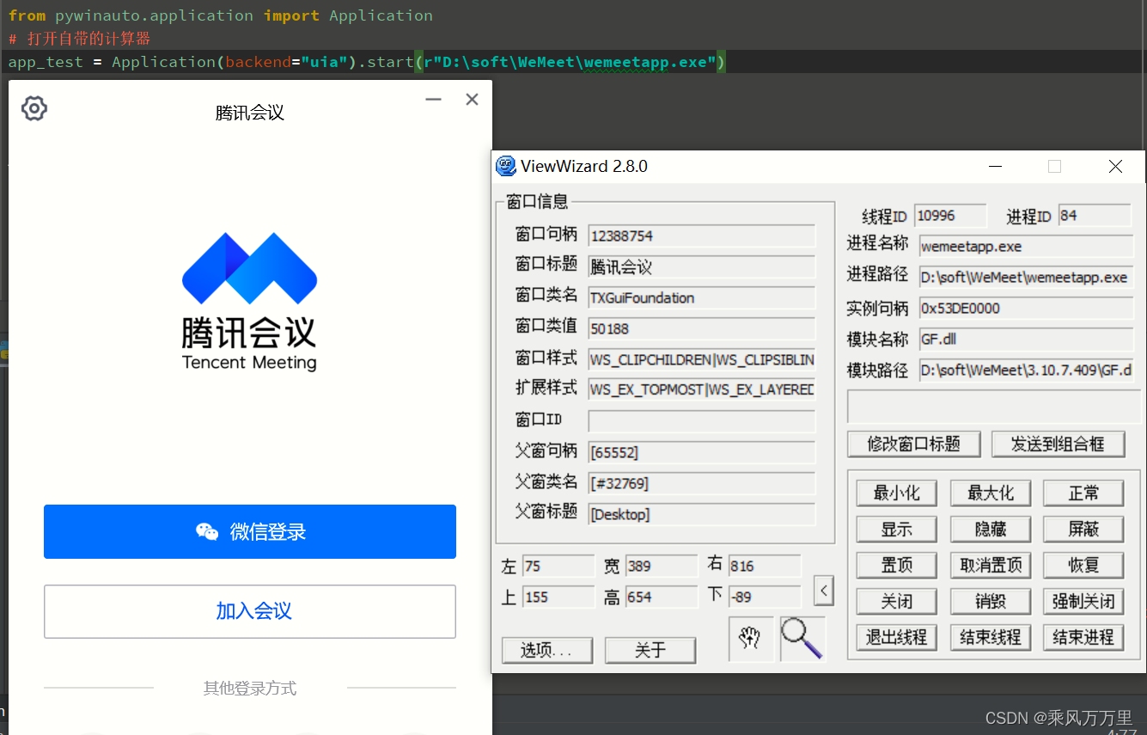Click 正常 button
1147x735 pixels.
tap(1083, 493)
